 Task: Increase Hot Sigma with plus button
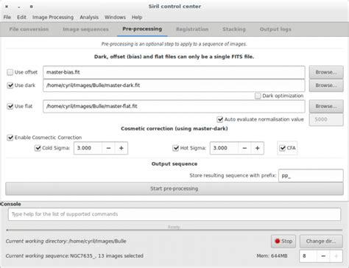point(258,148)
